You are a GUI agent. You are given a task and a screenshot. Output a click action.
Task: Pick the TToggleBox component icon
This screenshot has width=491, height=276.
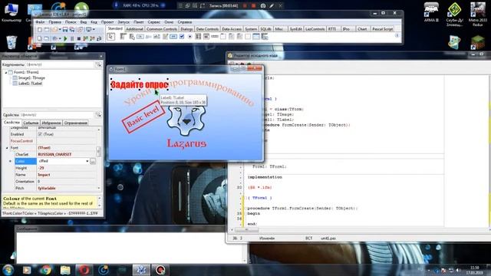pyautogui.click(x=173, y=37)
